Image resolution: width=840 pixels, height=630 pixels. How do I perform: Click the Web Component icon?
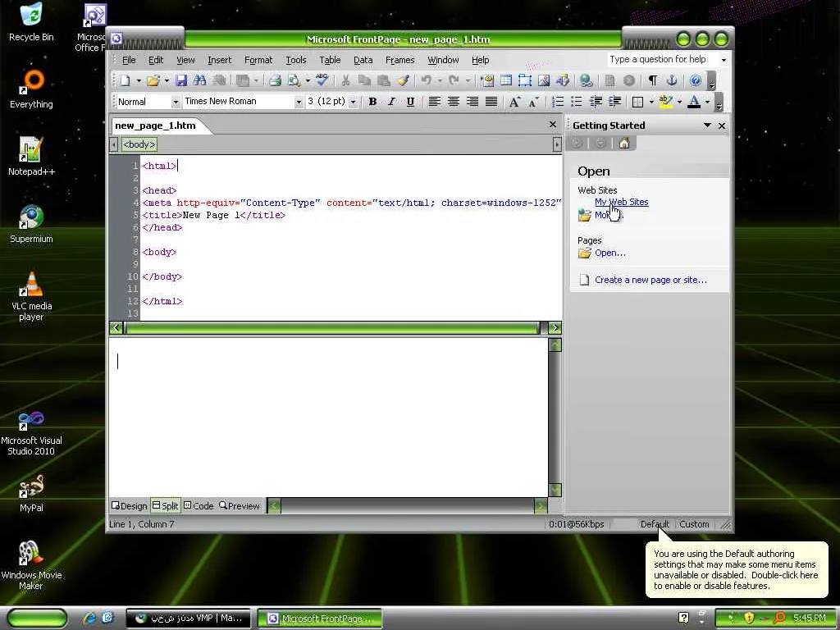pos(487,80)
